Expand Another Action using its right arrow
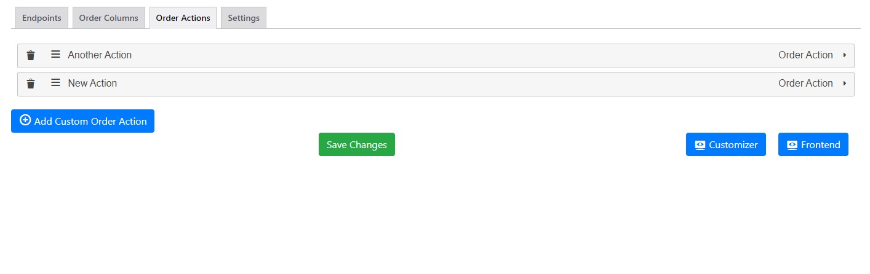 tap(845, 55)
